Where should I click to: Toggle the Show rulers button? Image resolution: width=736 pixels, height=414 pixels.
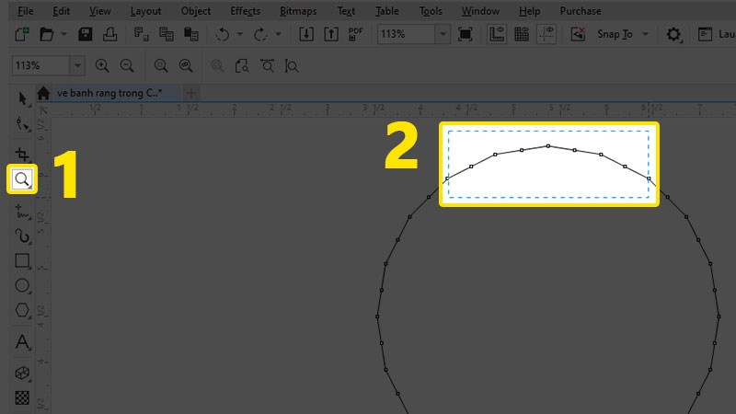click(497, 34)
